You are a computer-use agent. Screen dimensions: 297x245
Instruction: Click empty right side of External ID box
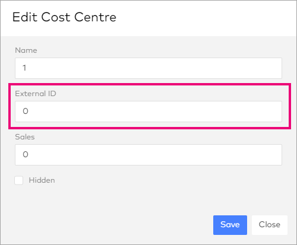pos(218,112)
